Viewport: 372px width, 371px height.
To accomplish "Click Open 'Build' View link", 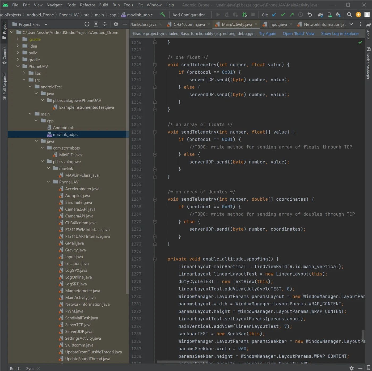I will [x=298, y=33].
